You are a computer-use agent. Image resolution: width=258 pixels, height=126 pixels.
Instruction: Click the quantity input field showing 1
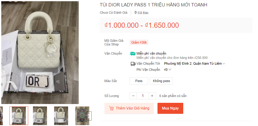click(x=143, y=96)
